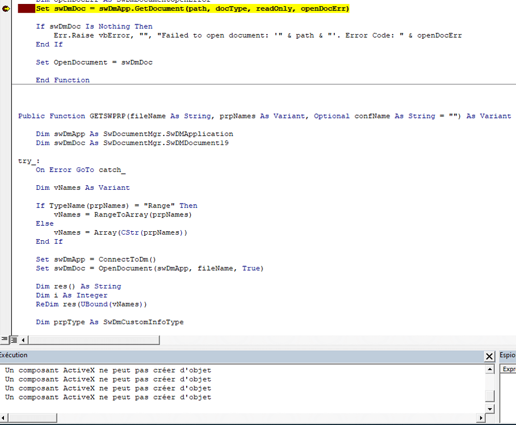Click the 'End Function' line
Image resolution: width=516 pixels, height=425 pixels.
[62, 80]
